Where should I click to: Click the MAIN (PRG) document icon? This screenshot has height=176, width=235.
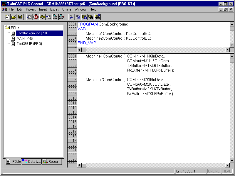13,38
